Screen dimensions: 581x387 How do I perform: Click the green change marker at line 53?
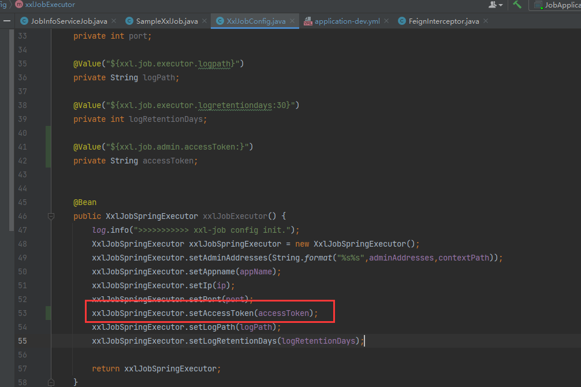(49, 313)
